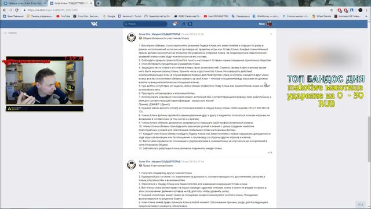Open the blue bookmark extension icon
The height and width of the screenshot is (209, 371).
(352, 10)
